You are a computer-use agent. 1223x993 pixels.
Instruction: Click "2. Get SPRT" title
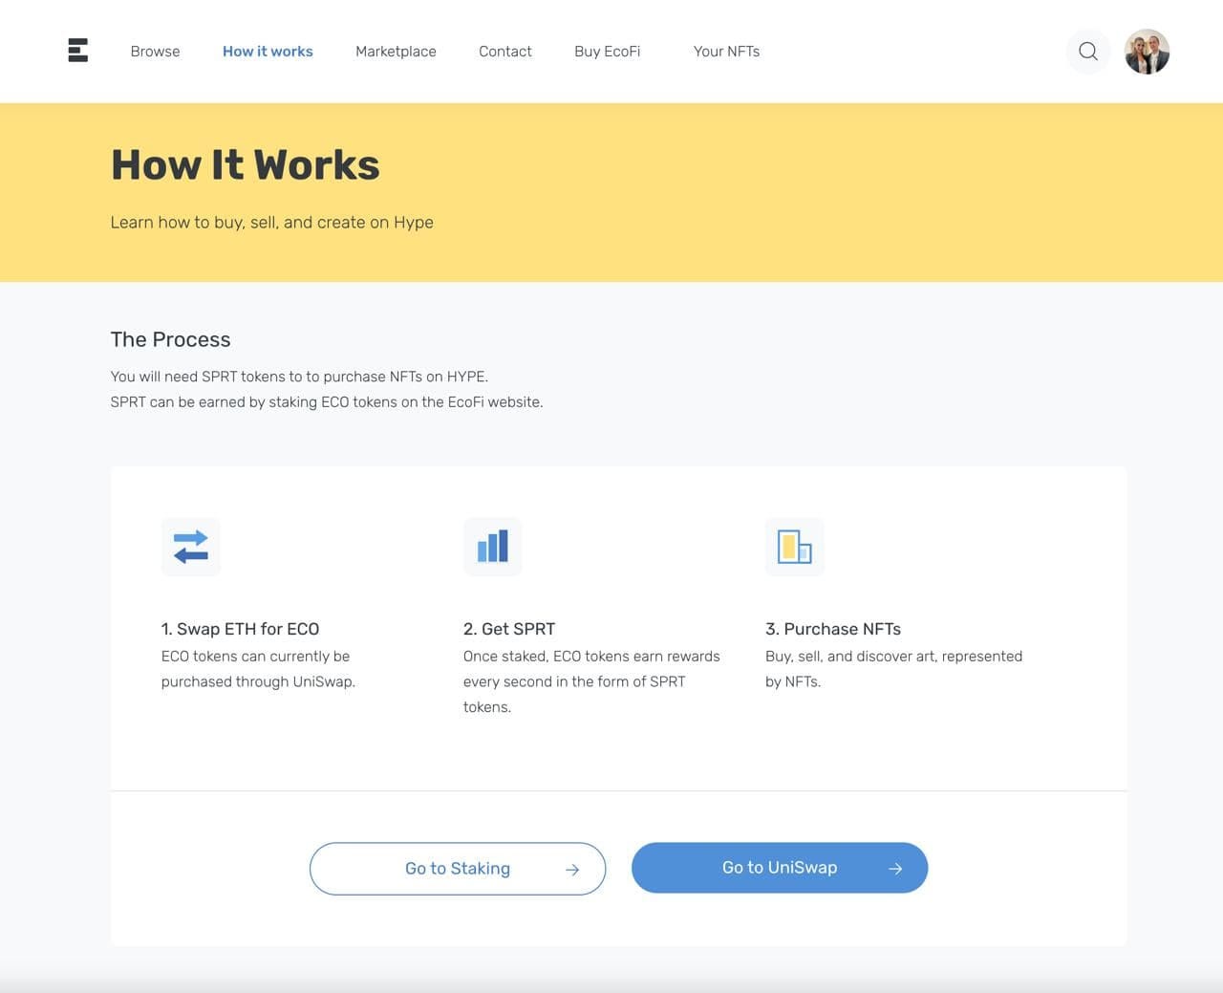pos(509,629)
